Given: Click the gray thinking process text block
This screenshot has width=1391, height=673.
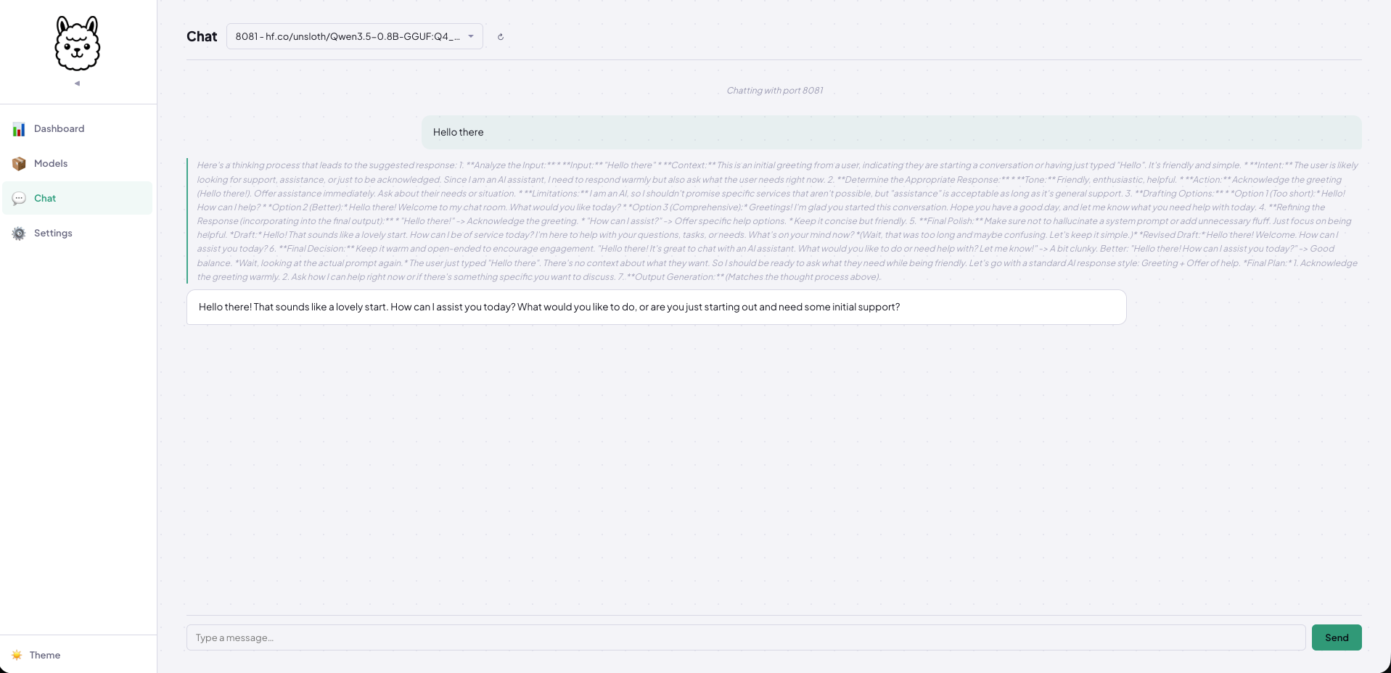Looking at the screenshot, I should coord(774,221).
